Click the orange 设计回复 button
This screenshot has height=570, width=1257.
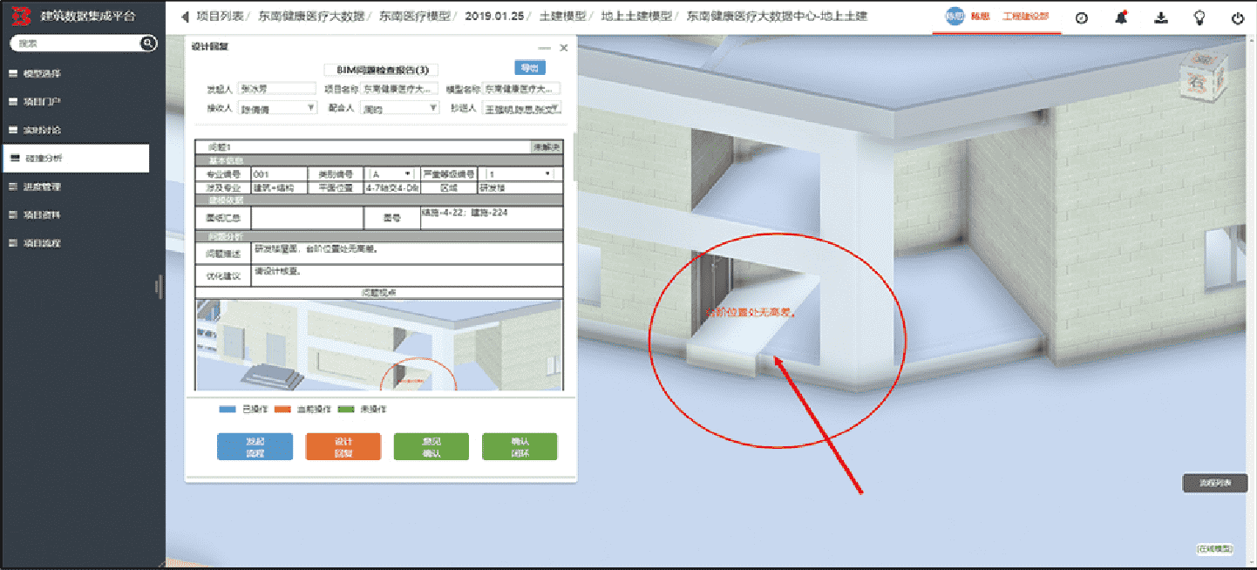(343, 447)
